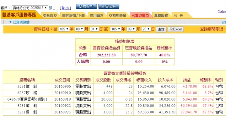Open the 公告 tab
Image resolution: width=226 pixels, height=121 pixels.
coord(178,16)
